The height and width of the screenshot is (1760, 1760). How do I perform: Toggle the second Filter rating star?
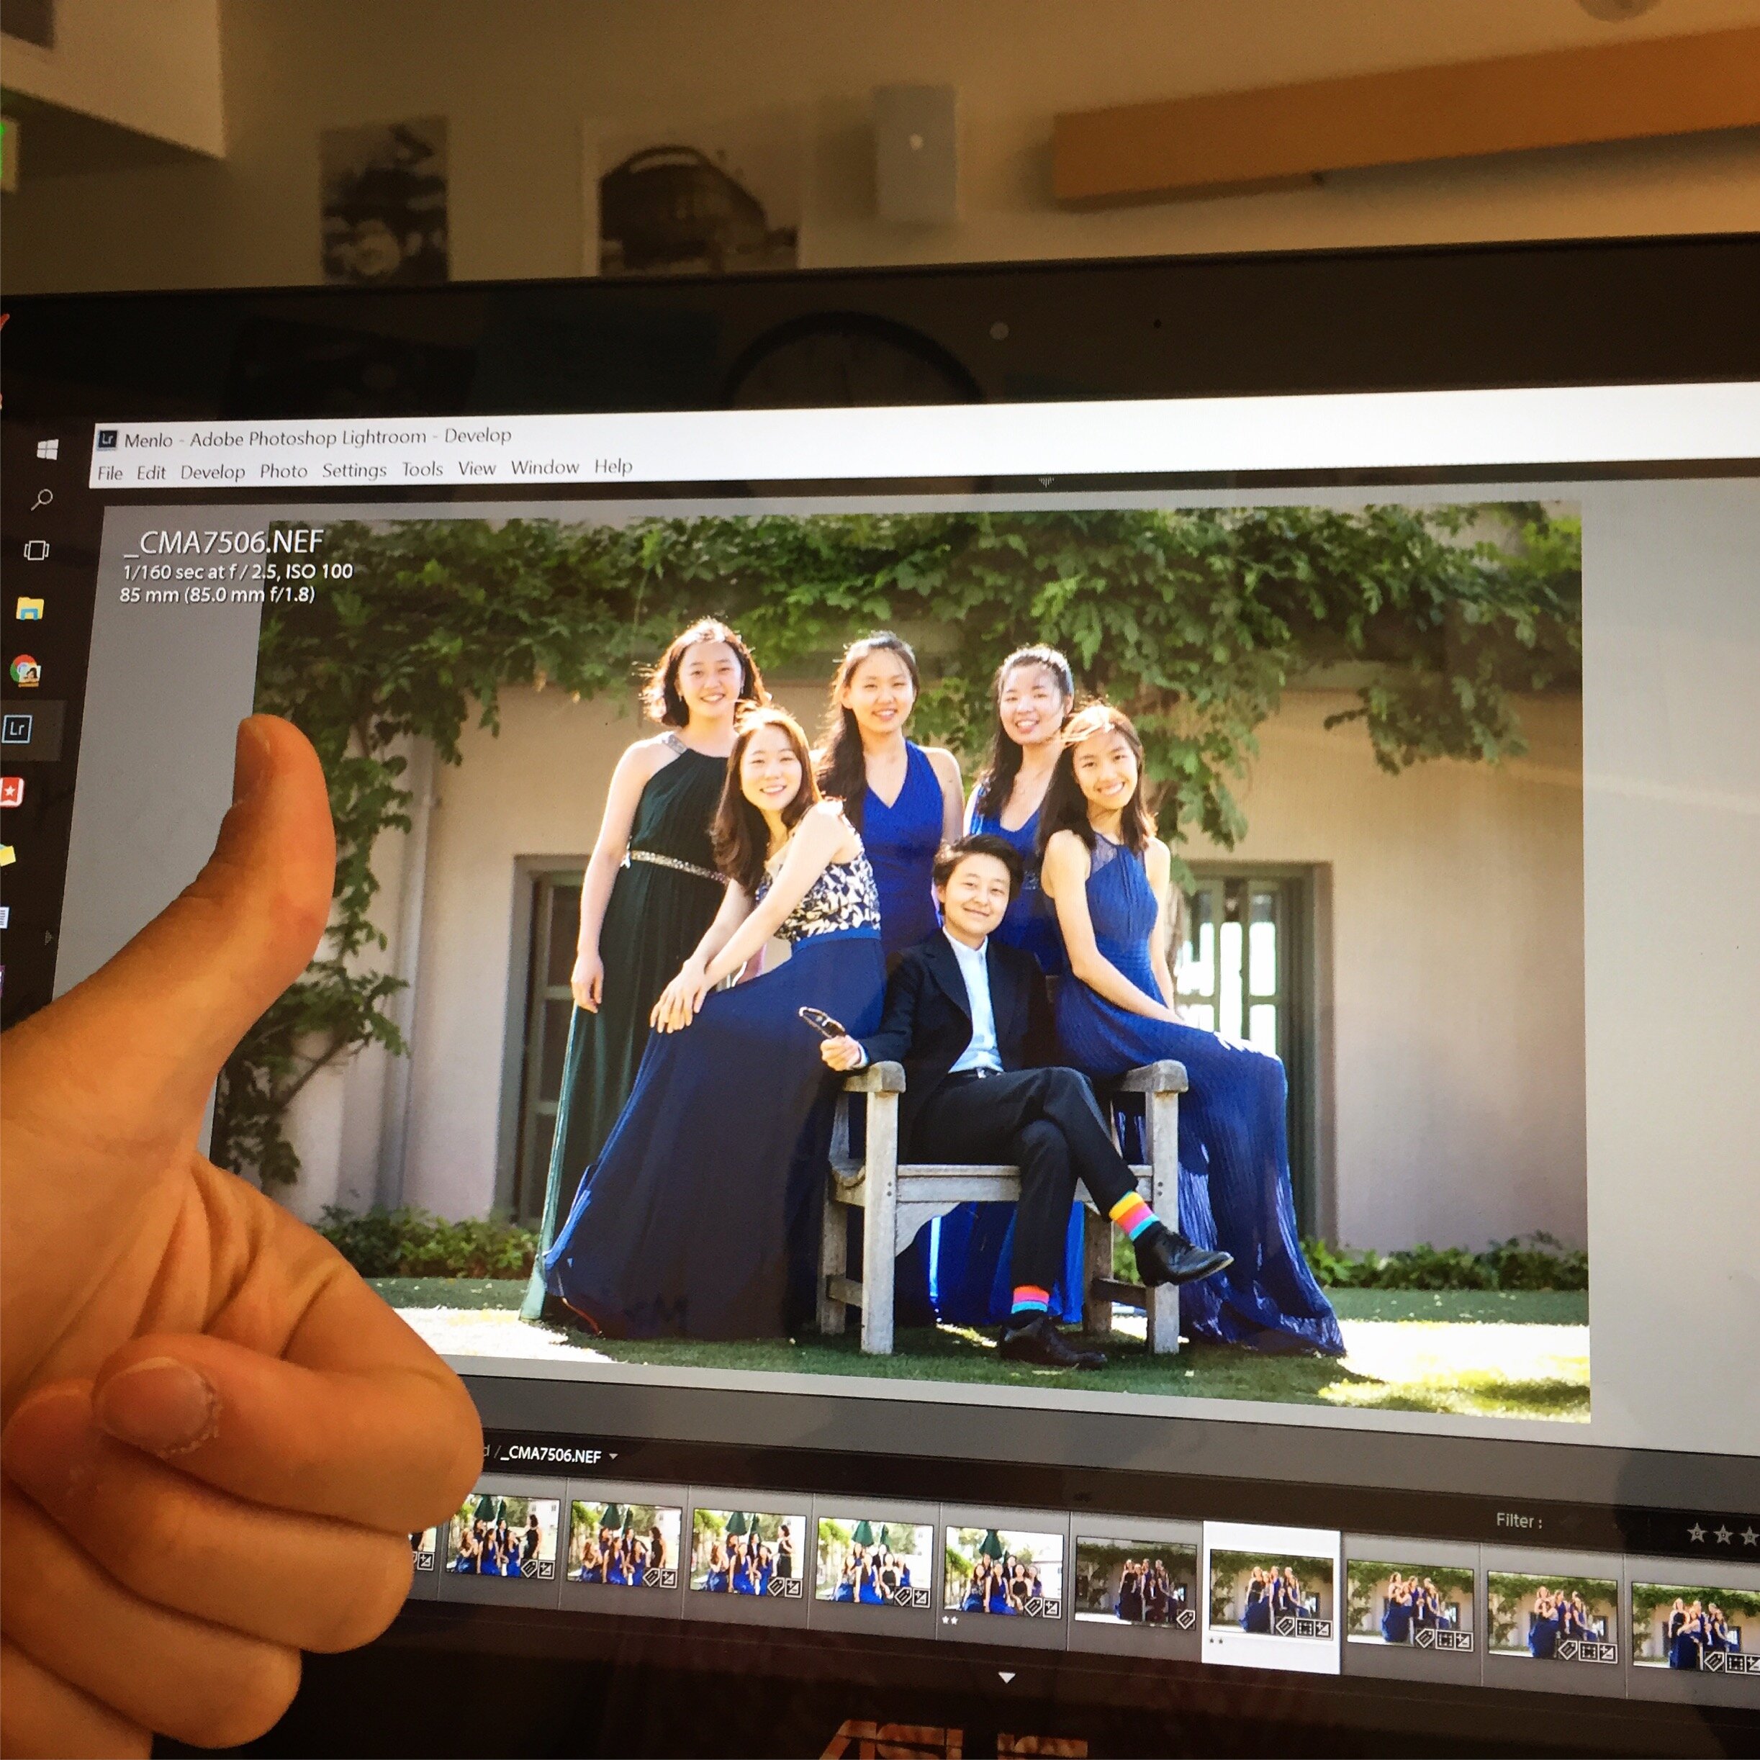click(1723, 1535)
